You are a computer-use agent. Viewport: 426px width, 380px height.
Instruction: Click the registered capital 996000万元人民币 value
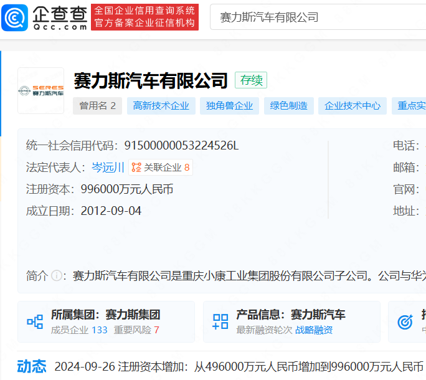[x=127, y=189]
